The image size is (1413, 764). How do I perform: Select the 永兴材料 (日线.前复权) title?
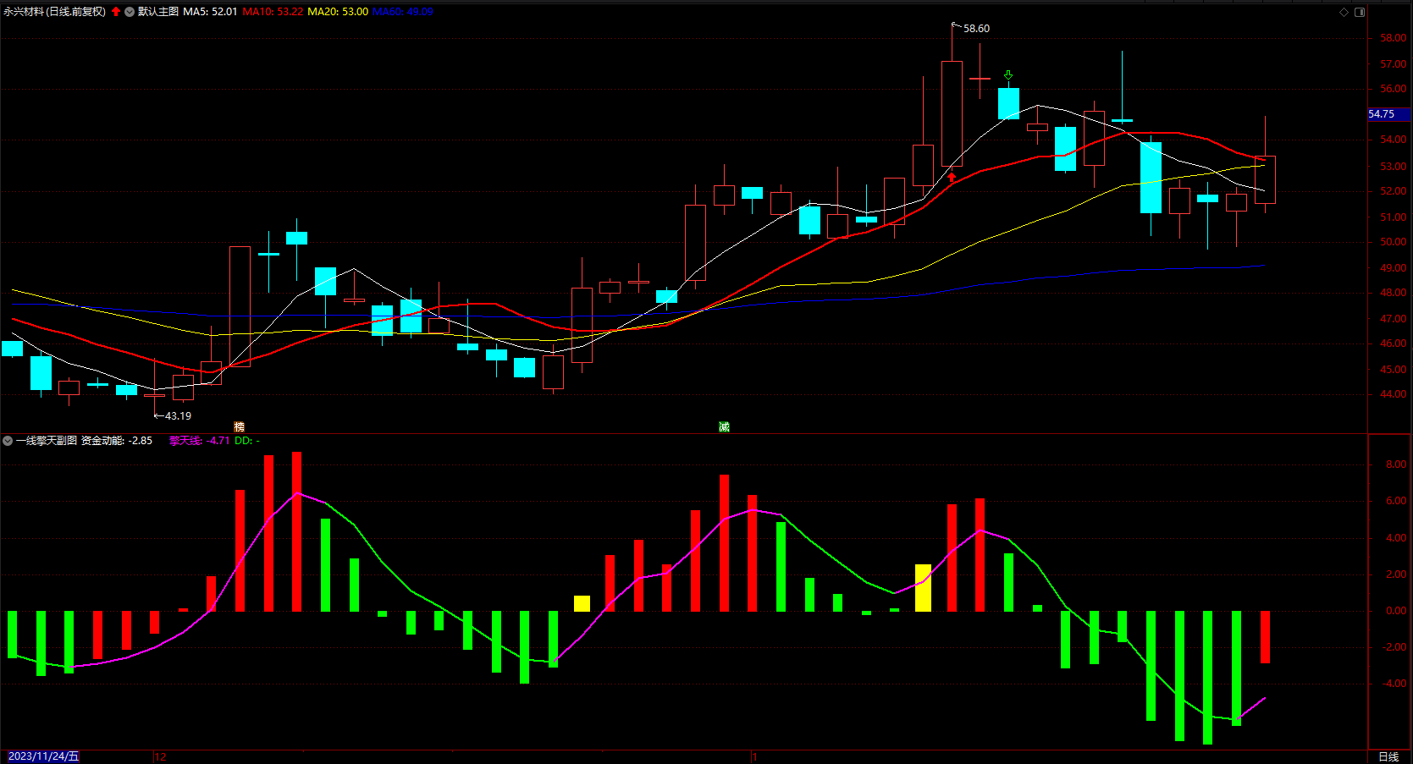click(x=55, y=12)
